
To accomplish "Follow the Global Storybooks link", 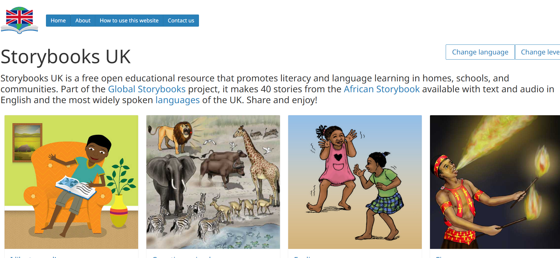I will (147, 89).
